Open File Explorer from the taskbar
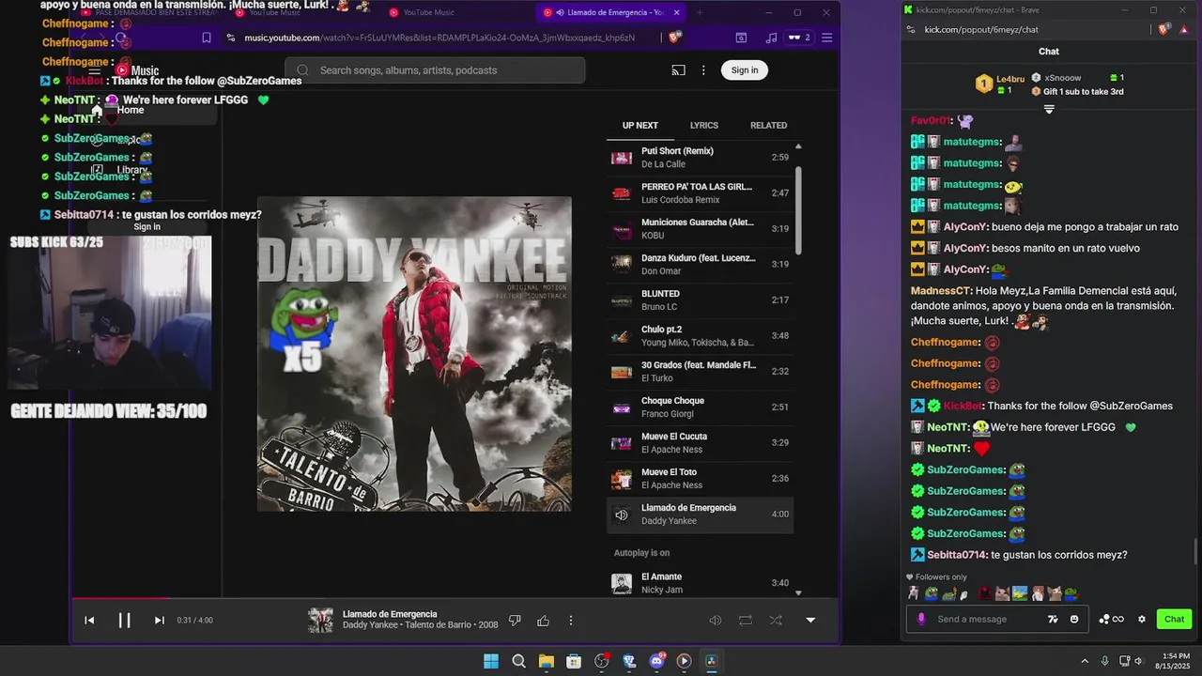Viewport: 1202px width, 676px height. tap(546, 661)
